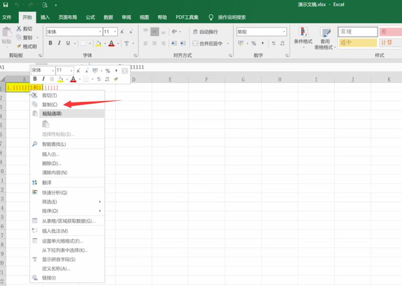Expand 排序(O) submenu

point(67,211)
